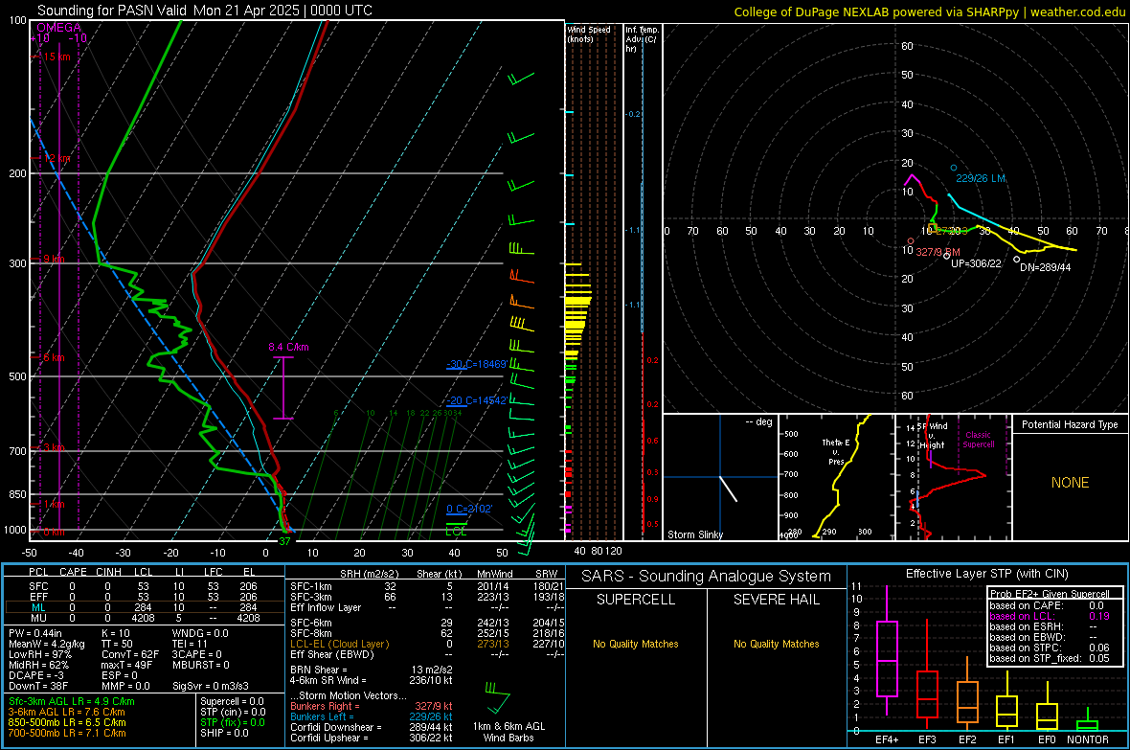Click the '229/26 LM' hodograph label

(980, 178)
